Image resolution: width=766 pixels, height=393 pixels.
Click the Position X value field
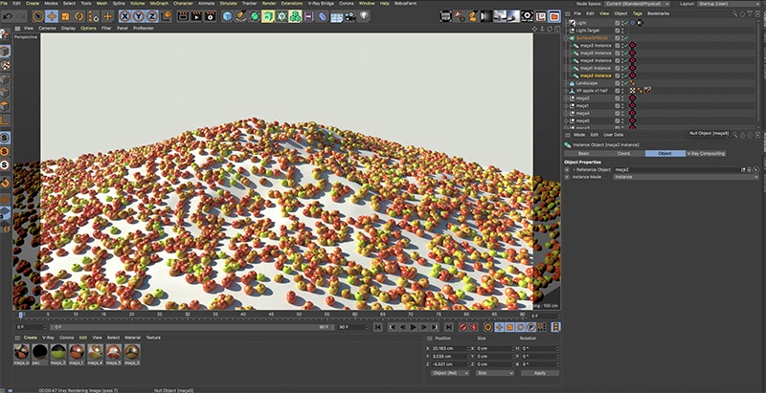coord(450,348)
